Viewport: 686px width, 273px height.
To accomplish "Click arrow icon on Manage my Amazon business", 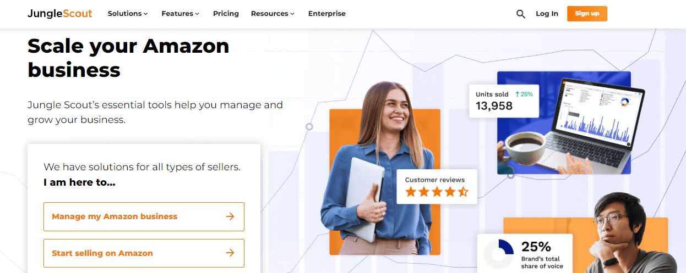I will point(230,216).
